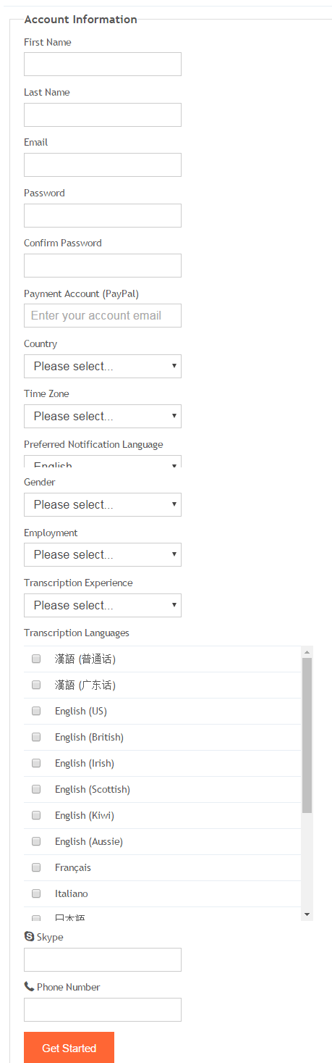Viewport: 332px width, 1063px height.
Task: Expand the Time Zone dropdown
Action: coord(103,416)
